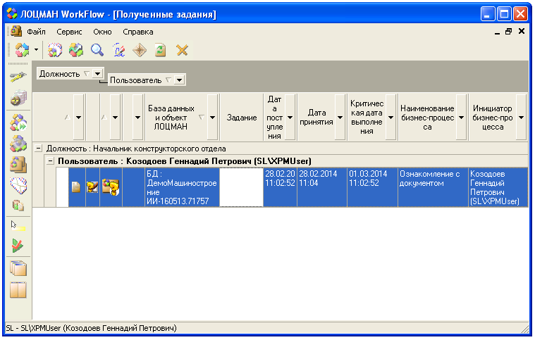Sort by the Задание column header
Image resolution: width=535 pixels, height=340 pixels.
[x=242, y=118]
